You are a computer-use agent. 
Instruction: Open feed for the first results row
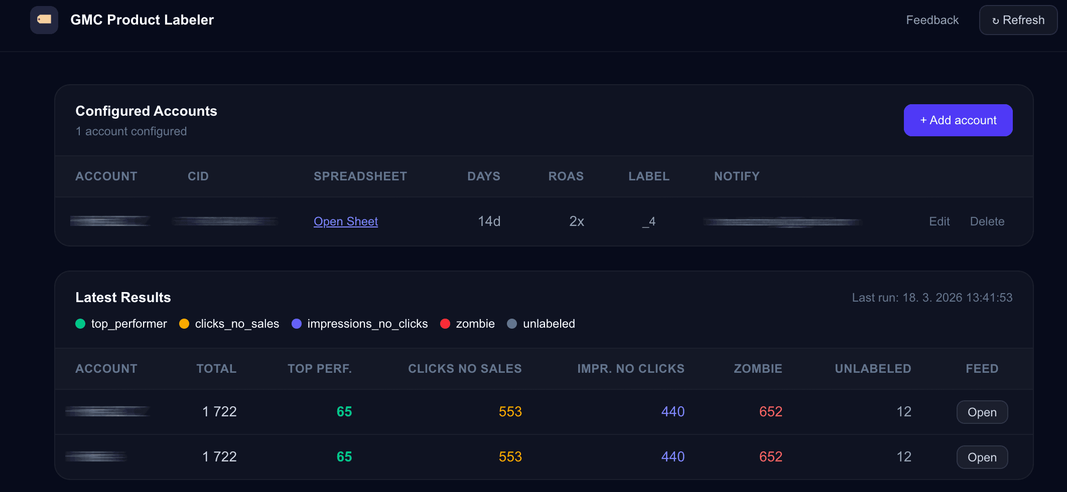[x=982, y=412]
